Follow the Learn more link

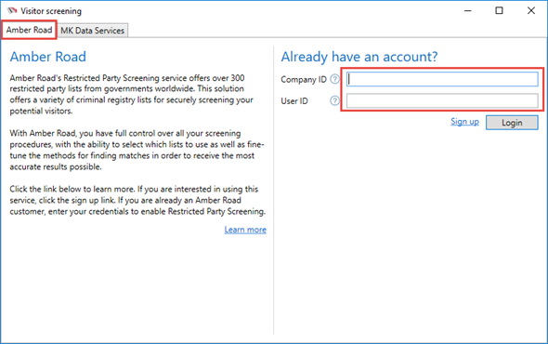[245, 230]
